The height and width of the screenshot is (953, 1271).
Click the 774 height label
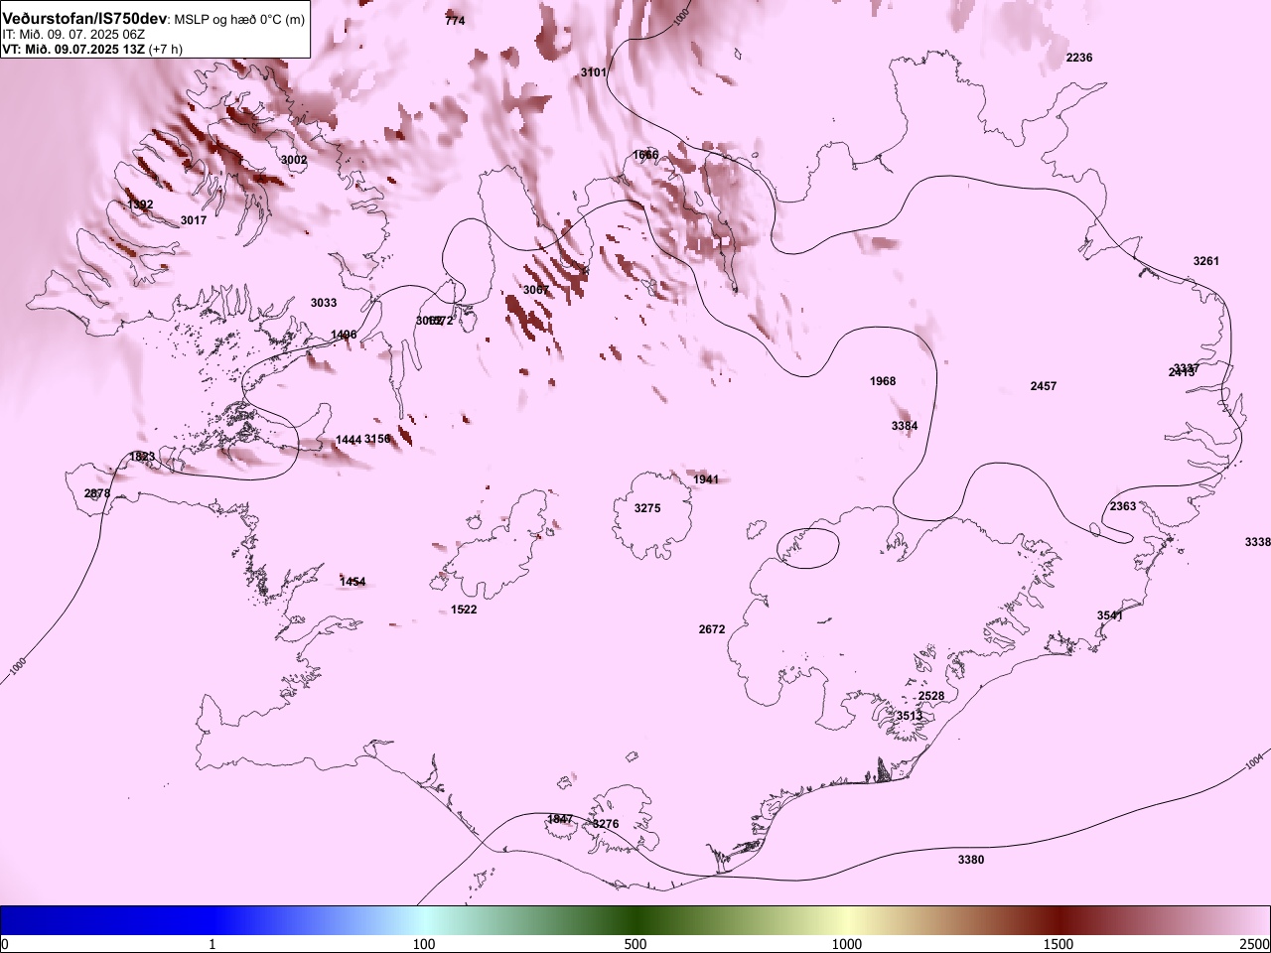tap(455, 21)
